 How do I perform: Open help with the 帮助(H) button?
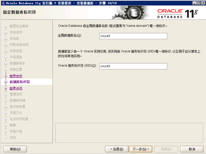click(x=15, y=149)
